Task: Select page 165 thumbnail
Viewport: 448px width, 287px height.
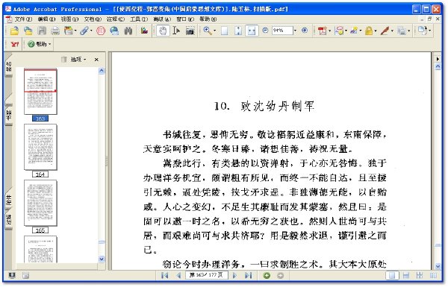Action: (40, 203)
